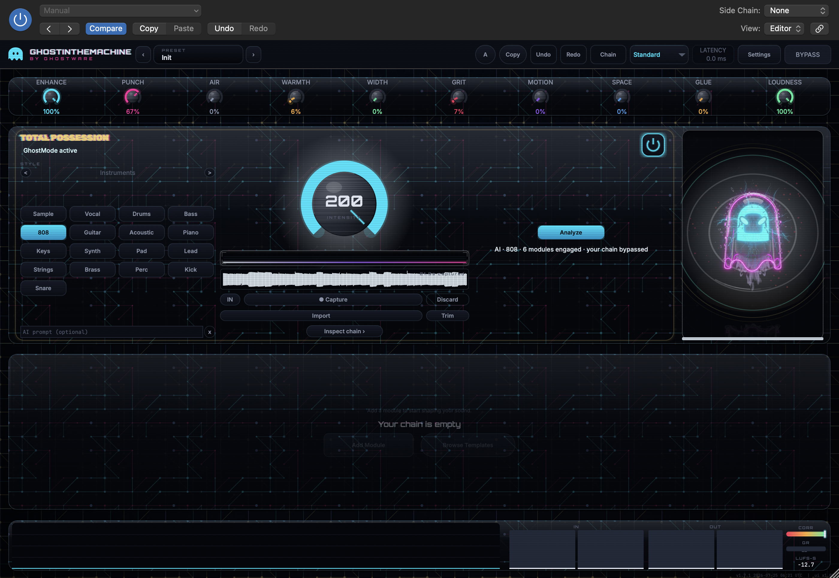The height and width of the screenshot is (578, 839).
Task: Discard the captured audio
Action: (447, 299)
